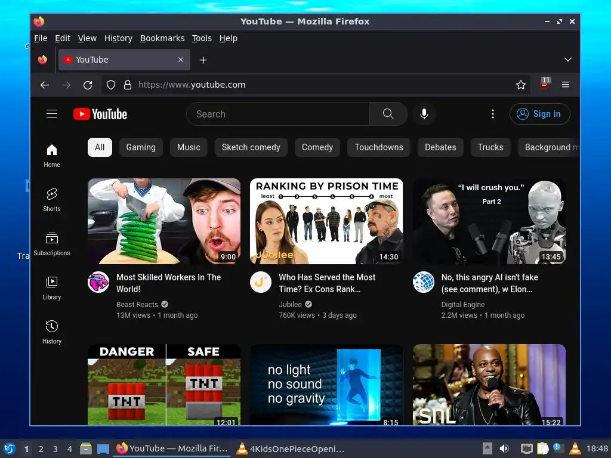
Task: Select the Comedy filter chip
Action: (317, 147)
